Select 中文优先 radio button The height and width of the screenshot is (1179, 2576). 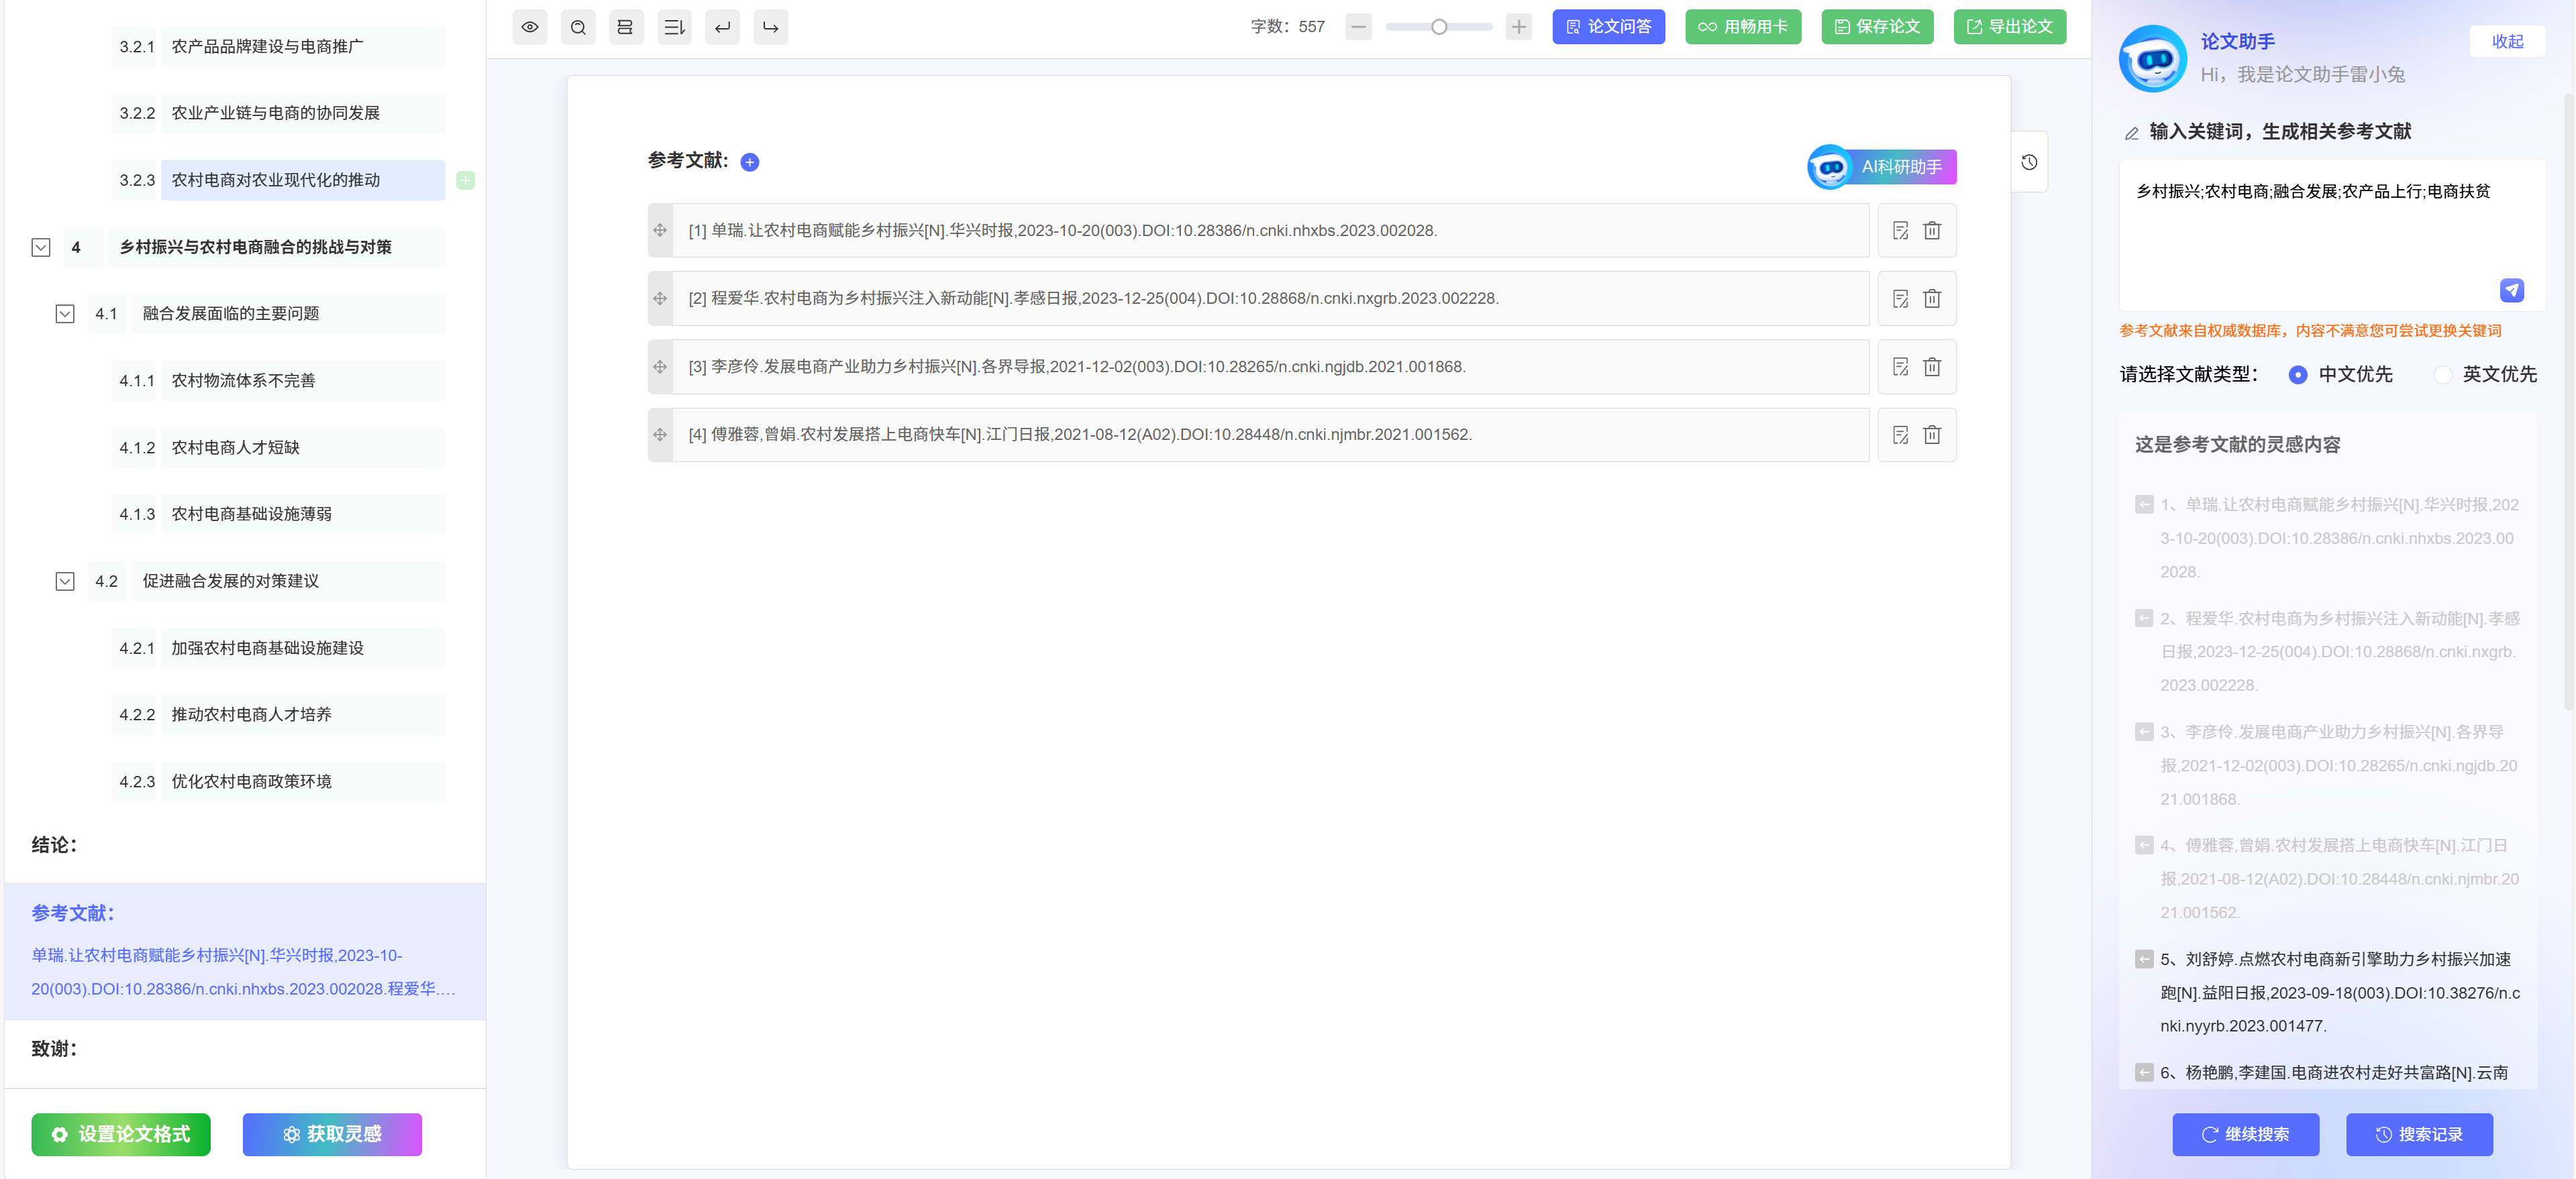click(x=2298, y=375)
